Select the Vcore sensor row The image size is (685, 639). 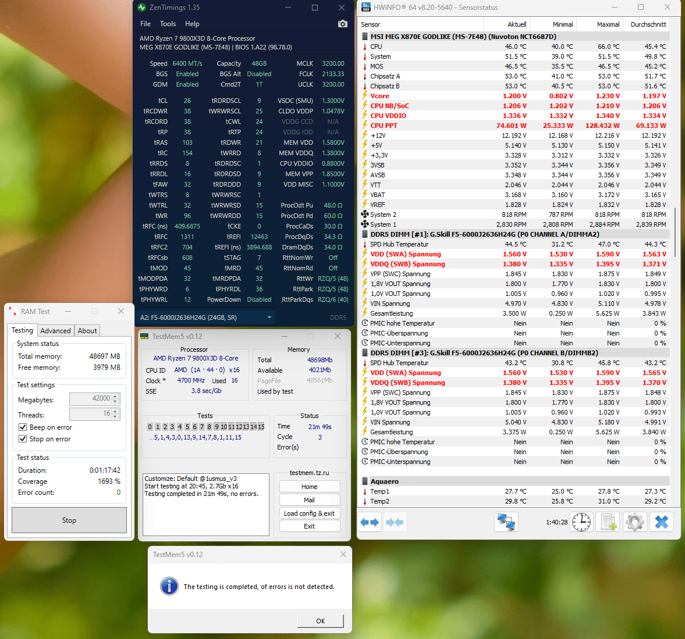click(514, 96)
